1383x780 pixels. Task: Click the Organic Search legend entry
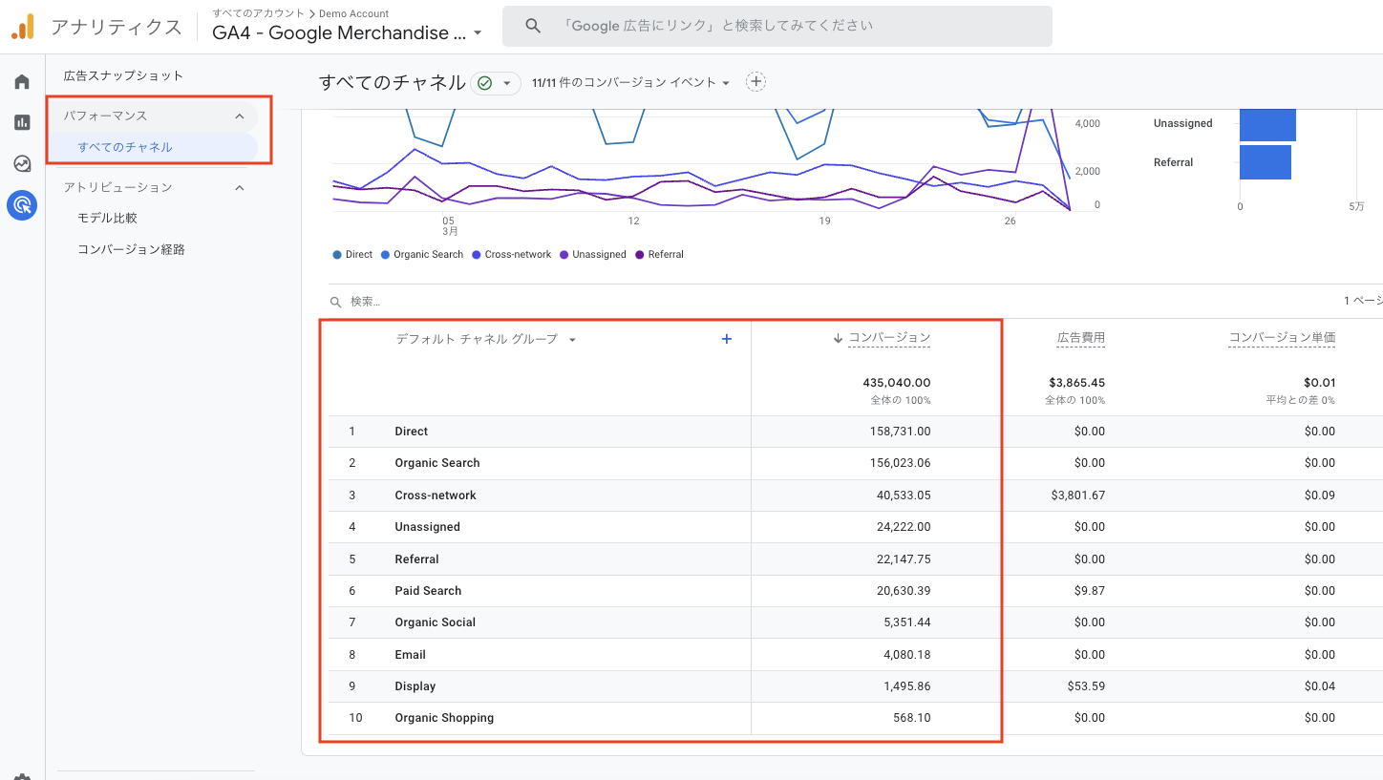click(x=422, y=255)
